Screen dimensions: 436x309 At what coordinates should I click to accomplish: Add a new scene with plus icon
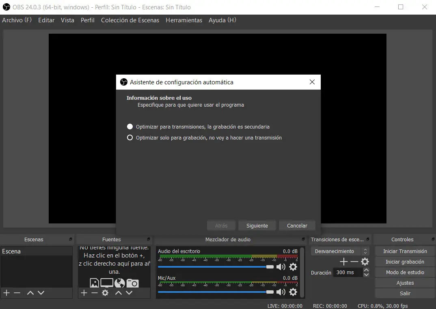pos(6,293)
